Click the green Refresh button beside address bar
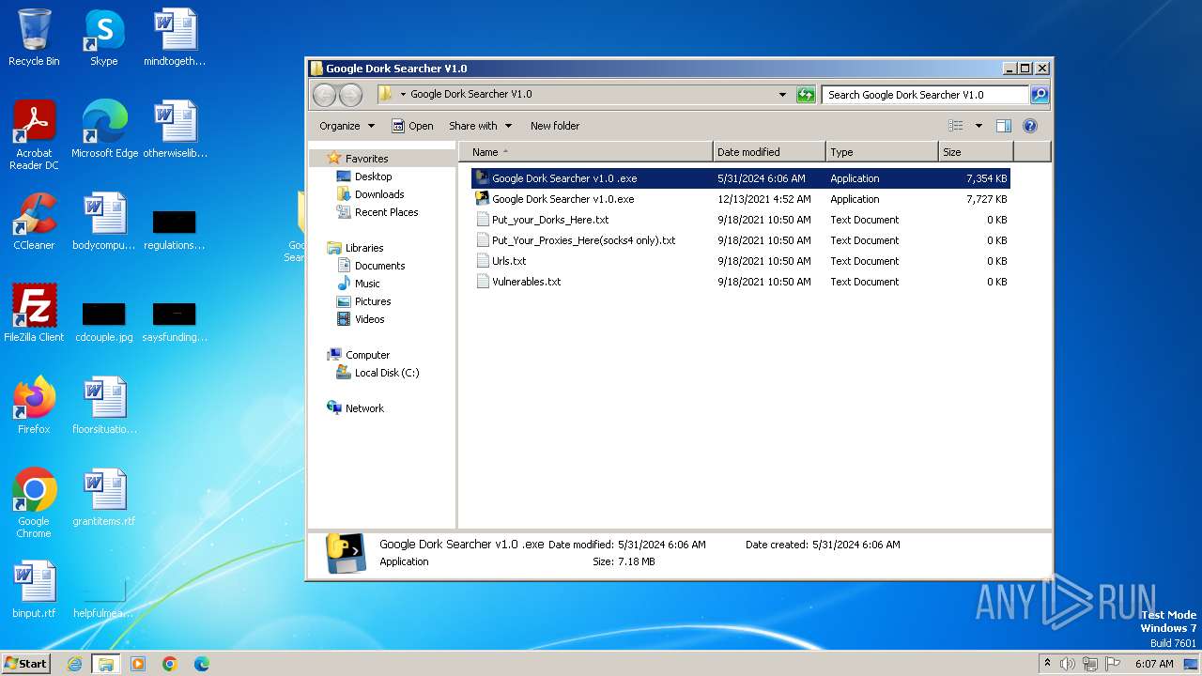 [806, 94]
